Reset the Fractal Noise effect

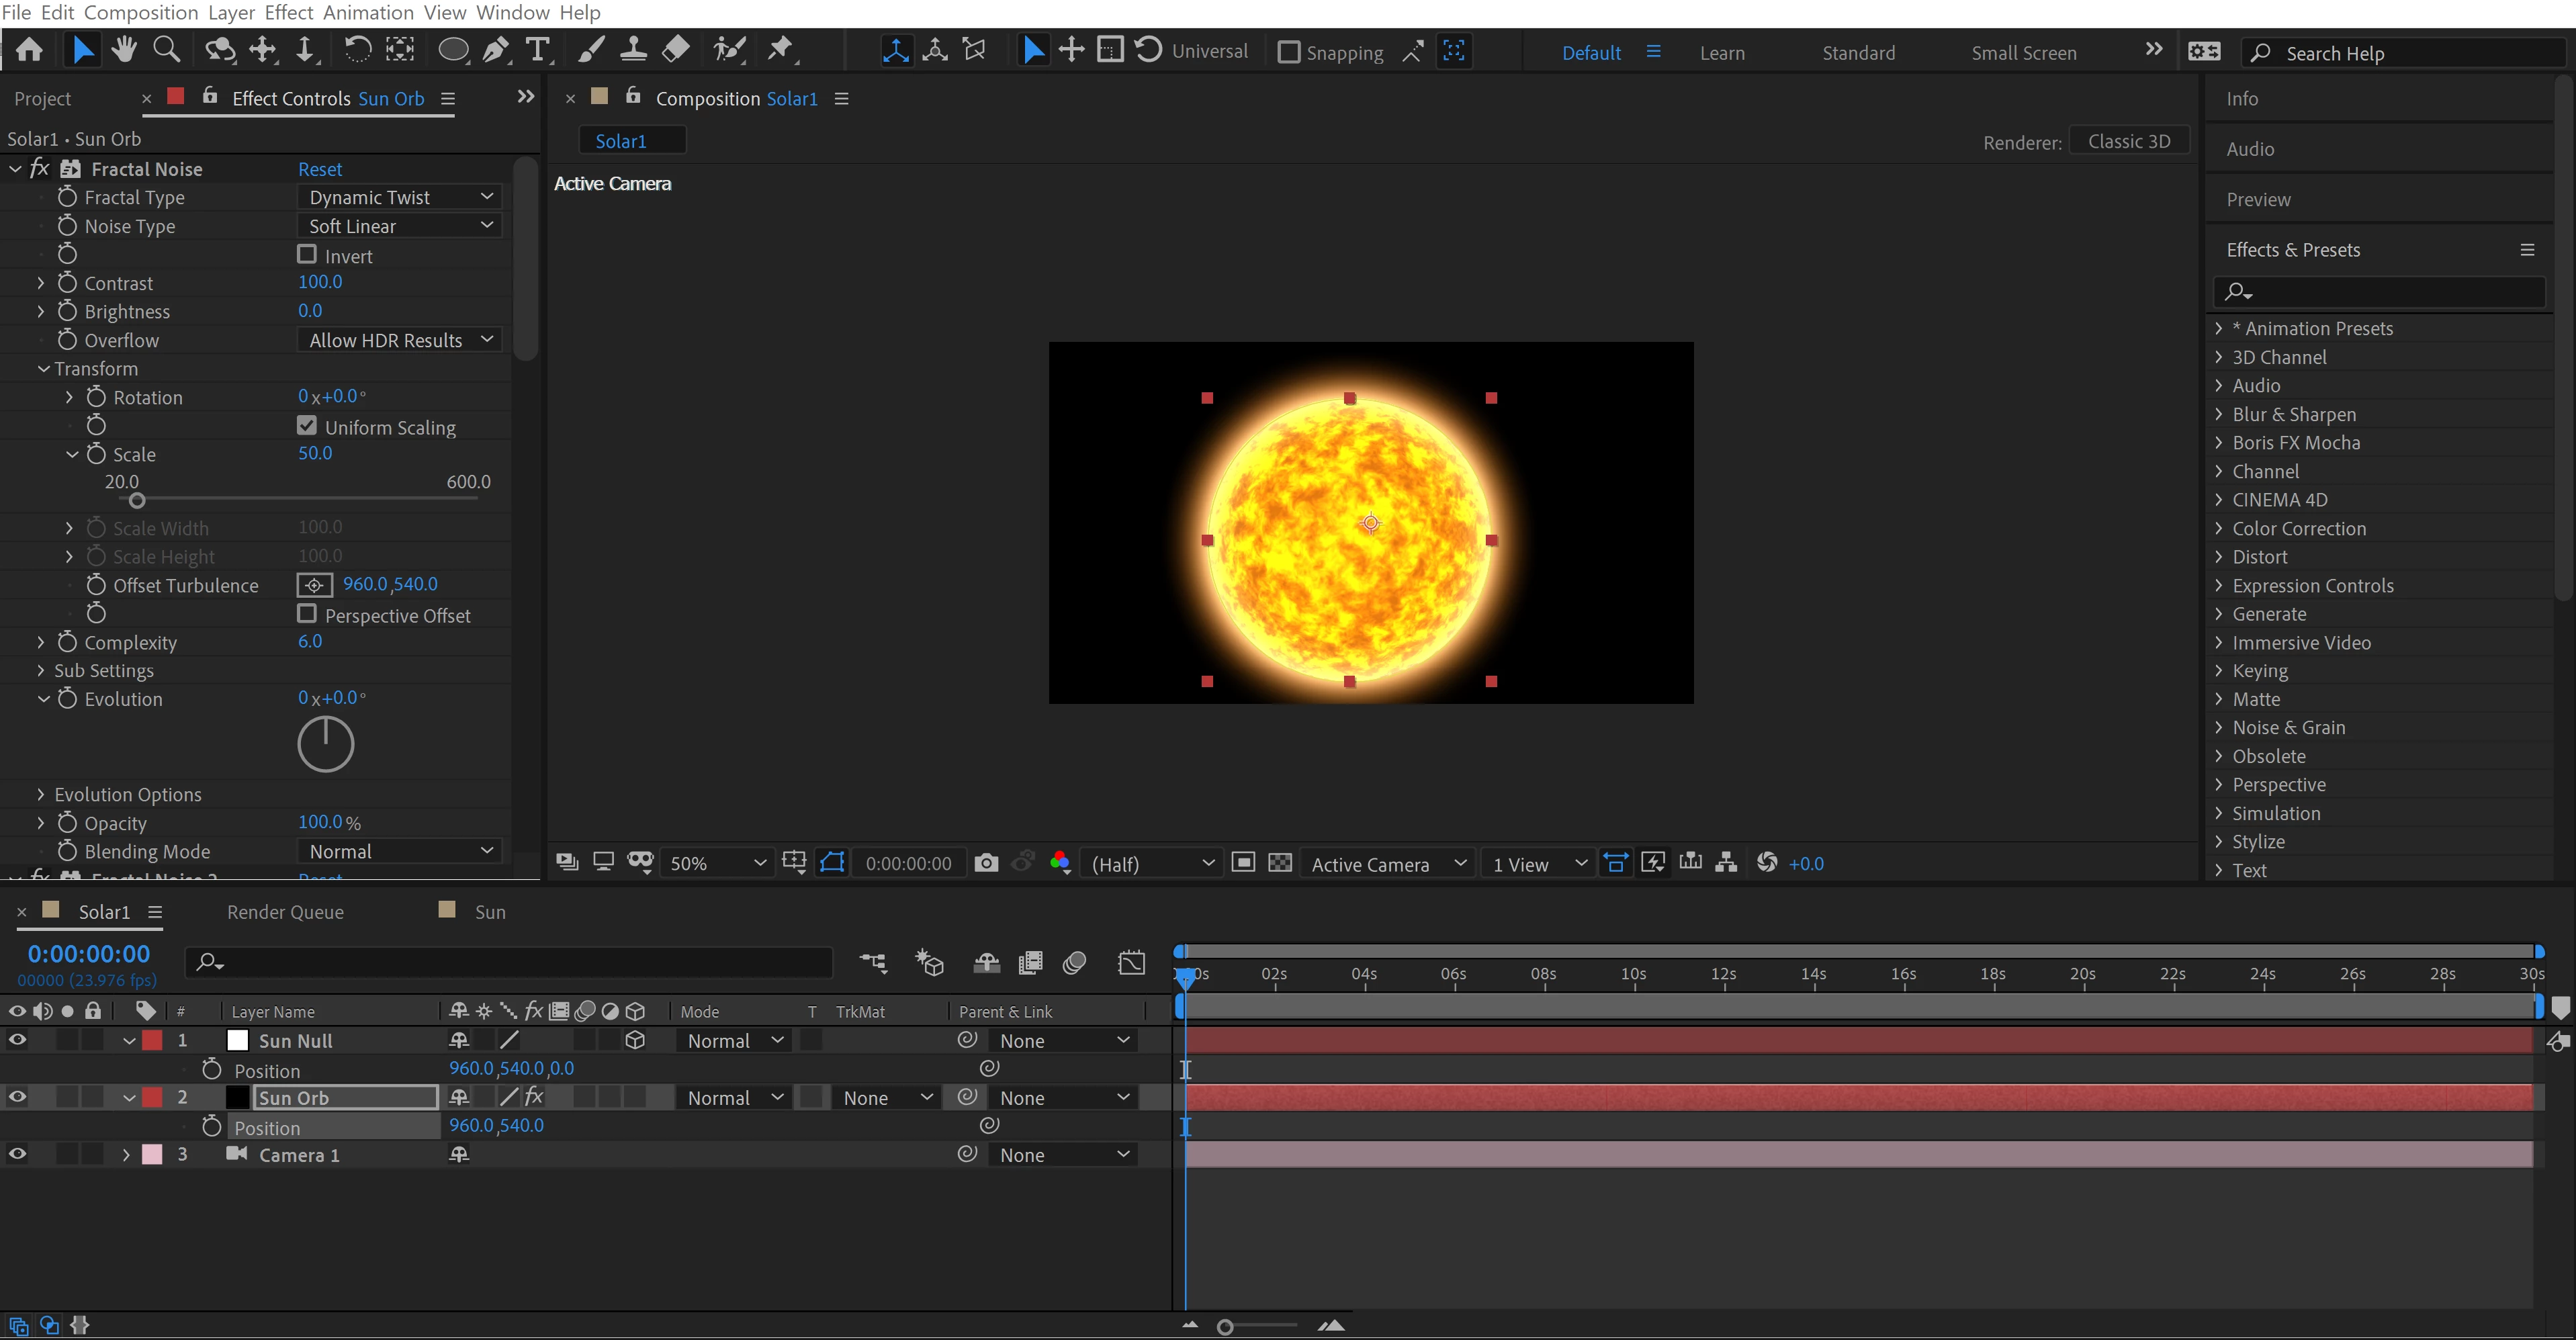coord(320,169)
